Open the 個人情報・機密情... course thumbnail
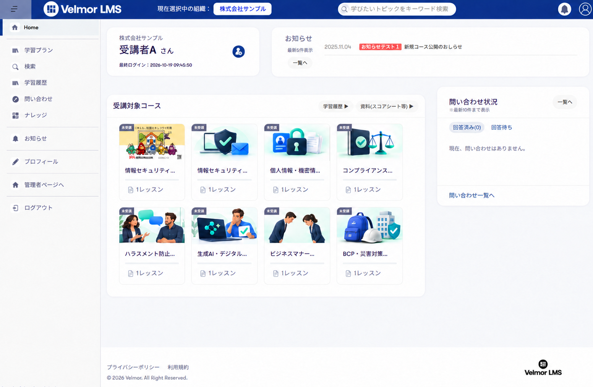Viewport: 593px width, 387px height. tap(297, 142)
